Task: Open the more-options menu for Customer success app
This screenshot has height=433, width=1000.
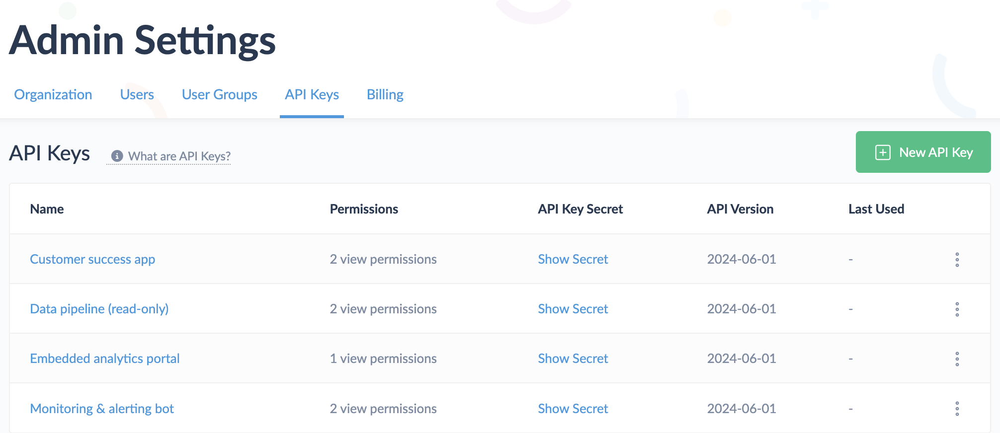Action: click(957, 260)
